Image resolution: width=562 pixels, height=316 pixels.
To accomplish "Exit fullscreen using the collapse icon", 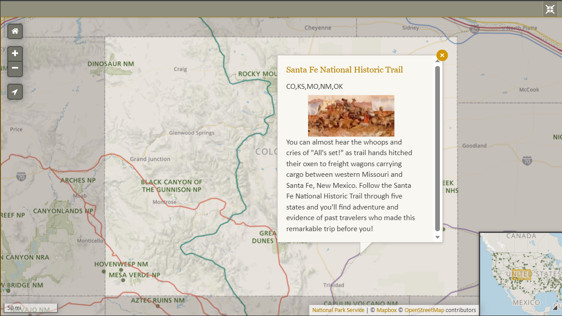I will coord(550,9).
